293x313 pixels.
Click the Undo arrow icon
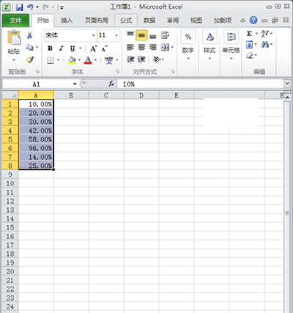click(30, 7)
